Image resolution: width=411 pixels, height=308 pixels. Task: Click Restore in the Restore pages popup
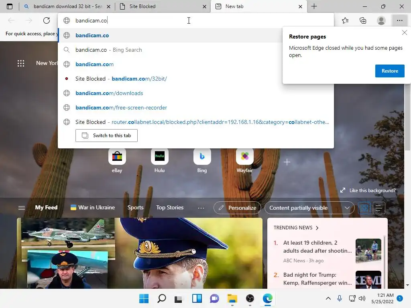pyautogui.click(x=389, y=71)
